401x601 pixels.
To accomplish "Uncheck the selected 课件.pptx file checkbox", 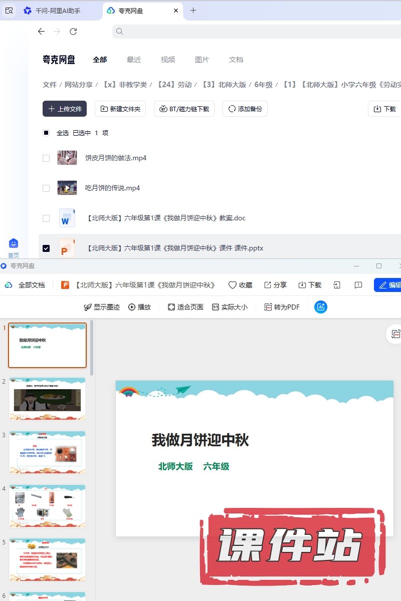I will click(46, 248).
